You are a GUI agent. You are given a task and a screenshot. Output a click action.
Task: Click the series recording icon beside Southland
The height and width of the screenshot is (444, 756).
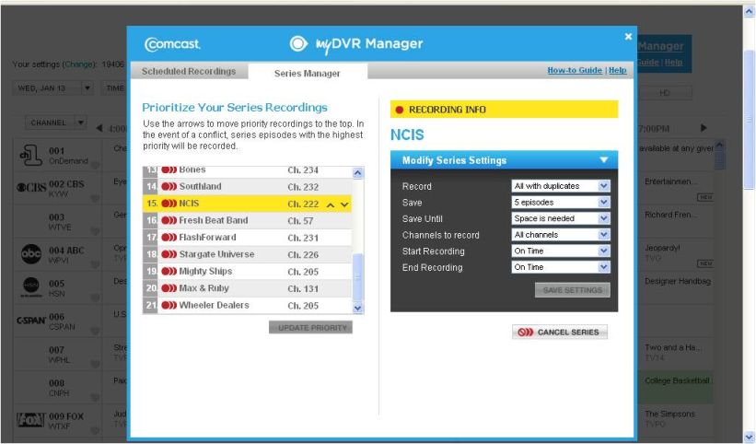tap(169, 187)
